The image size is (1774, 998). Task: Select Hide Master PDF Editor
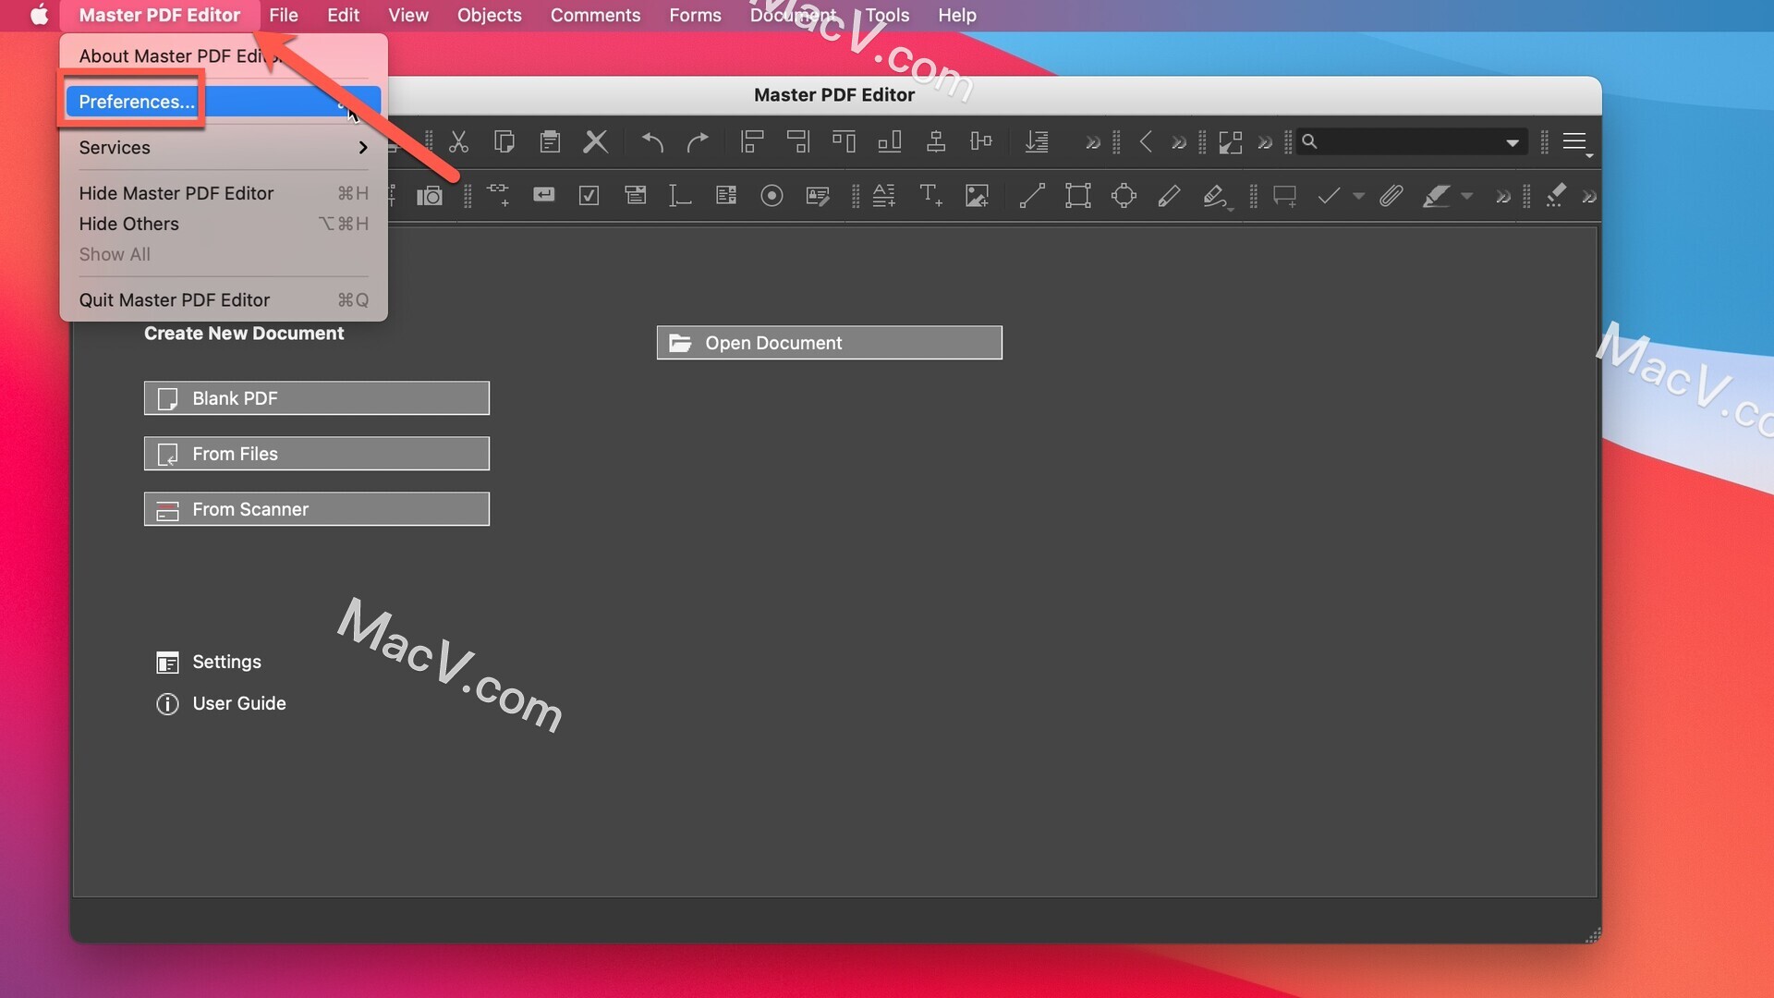[224, 193]
